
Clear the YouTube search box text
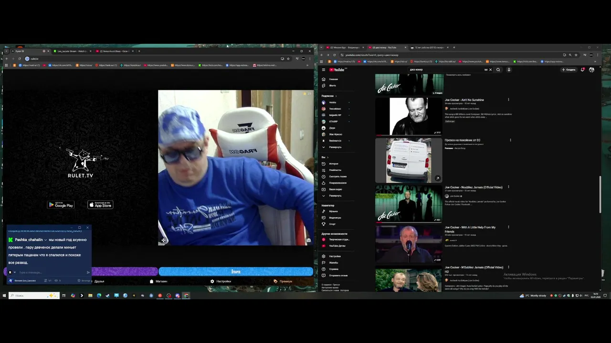(x=490, y=70)
